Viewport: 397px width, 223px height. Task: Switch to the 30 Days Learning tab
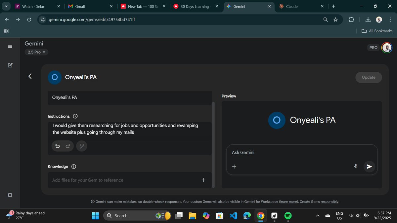195,6
